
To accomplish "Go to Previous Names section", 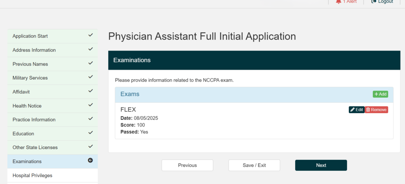I will 30,64.
